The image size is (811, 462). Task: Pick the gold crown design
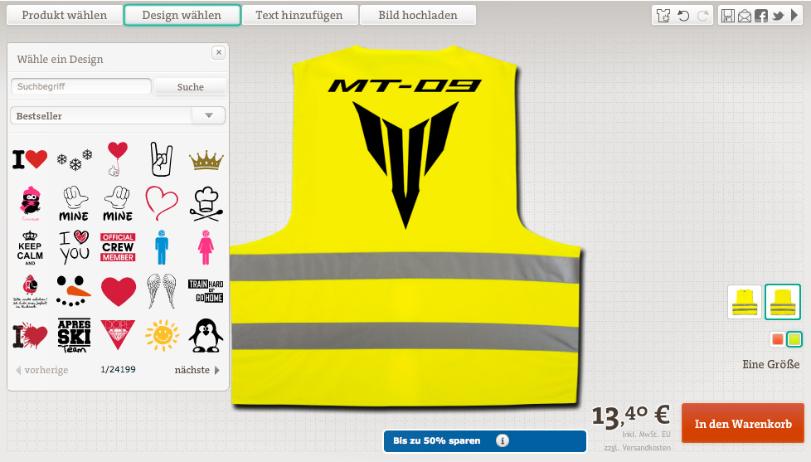tap(206, 159)
